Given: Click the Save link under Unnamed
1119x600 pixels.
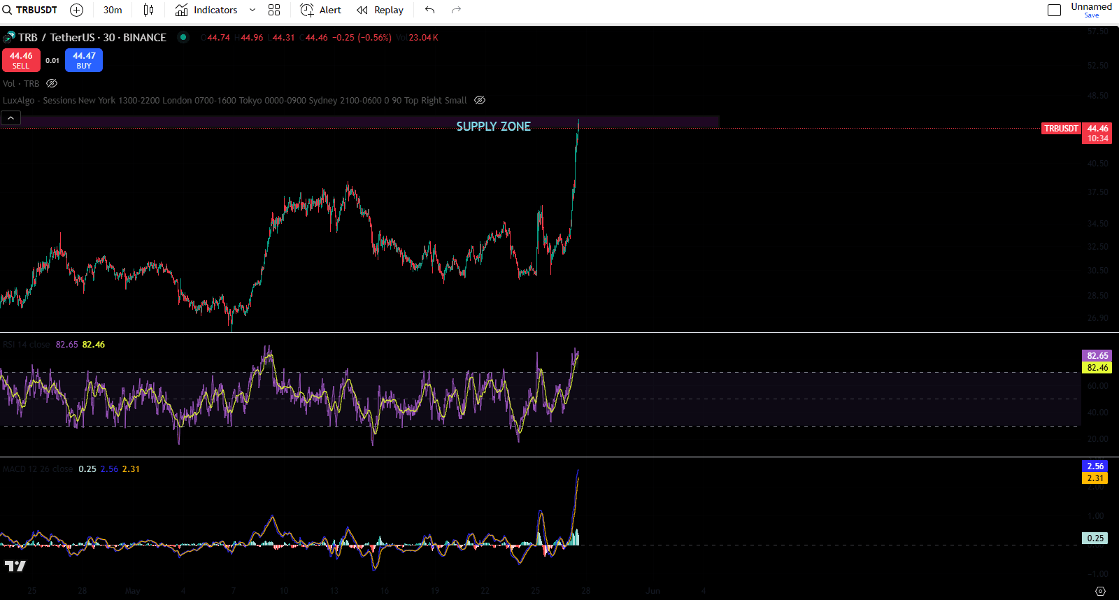Looking at the screenshot, I should 1091,15.
